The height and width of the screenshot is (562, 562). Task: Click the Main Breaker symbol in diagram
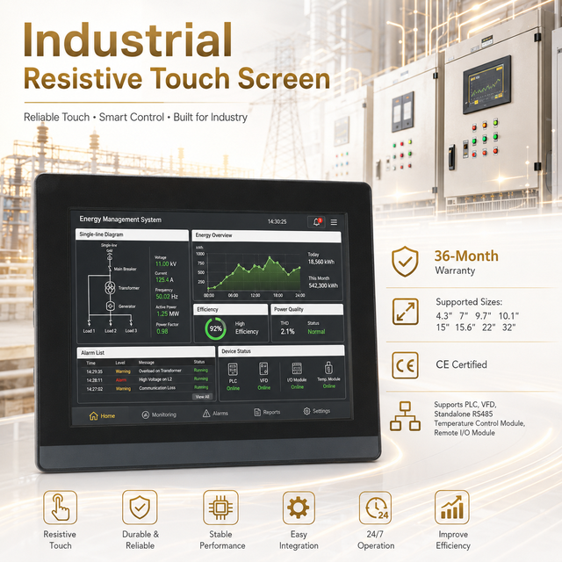pyautogui.click(x=110, y=269)
